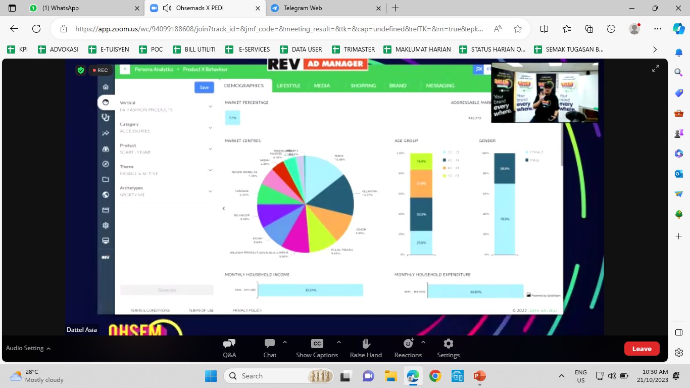
Task: Refresh the browser page
Action: 36,29
